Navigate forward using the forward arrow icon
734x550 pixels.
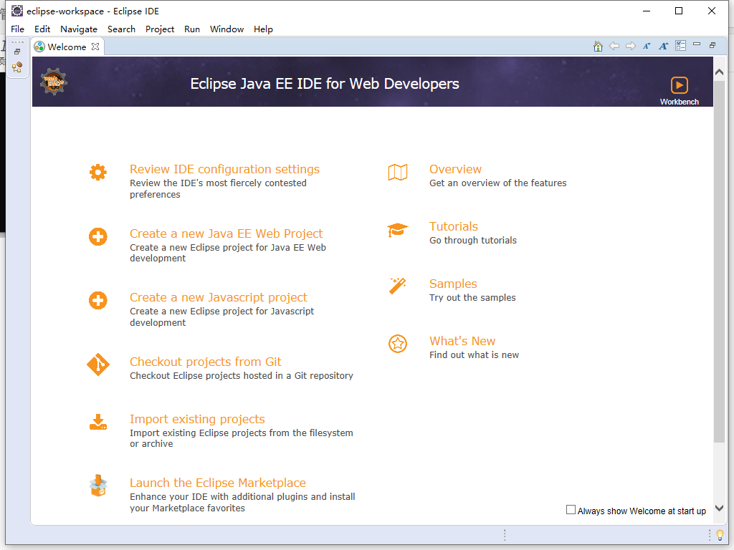coord(631,45)
